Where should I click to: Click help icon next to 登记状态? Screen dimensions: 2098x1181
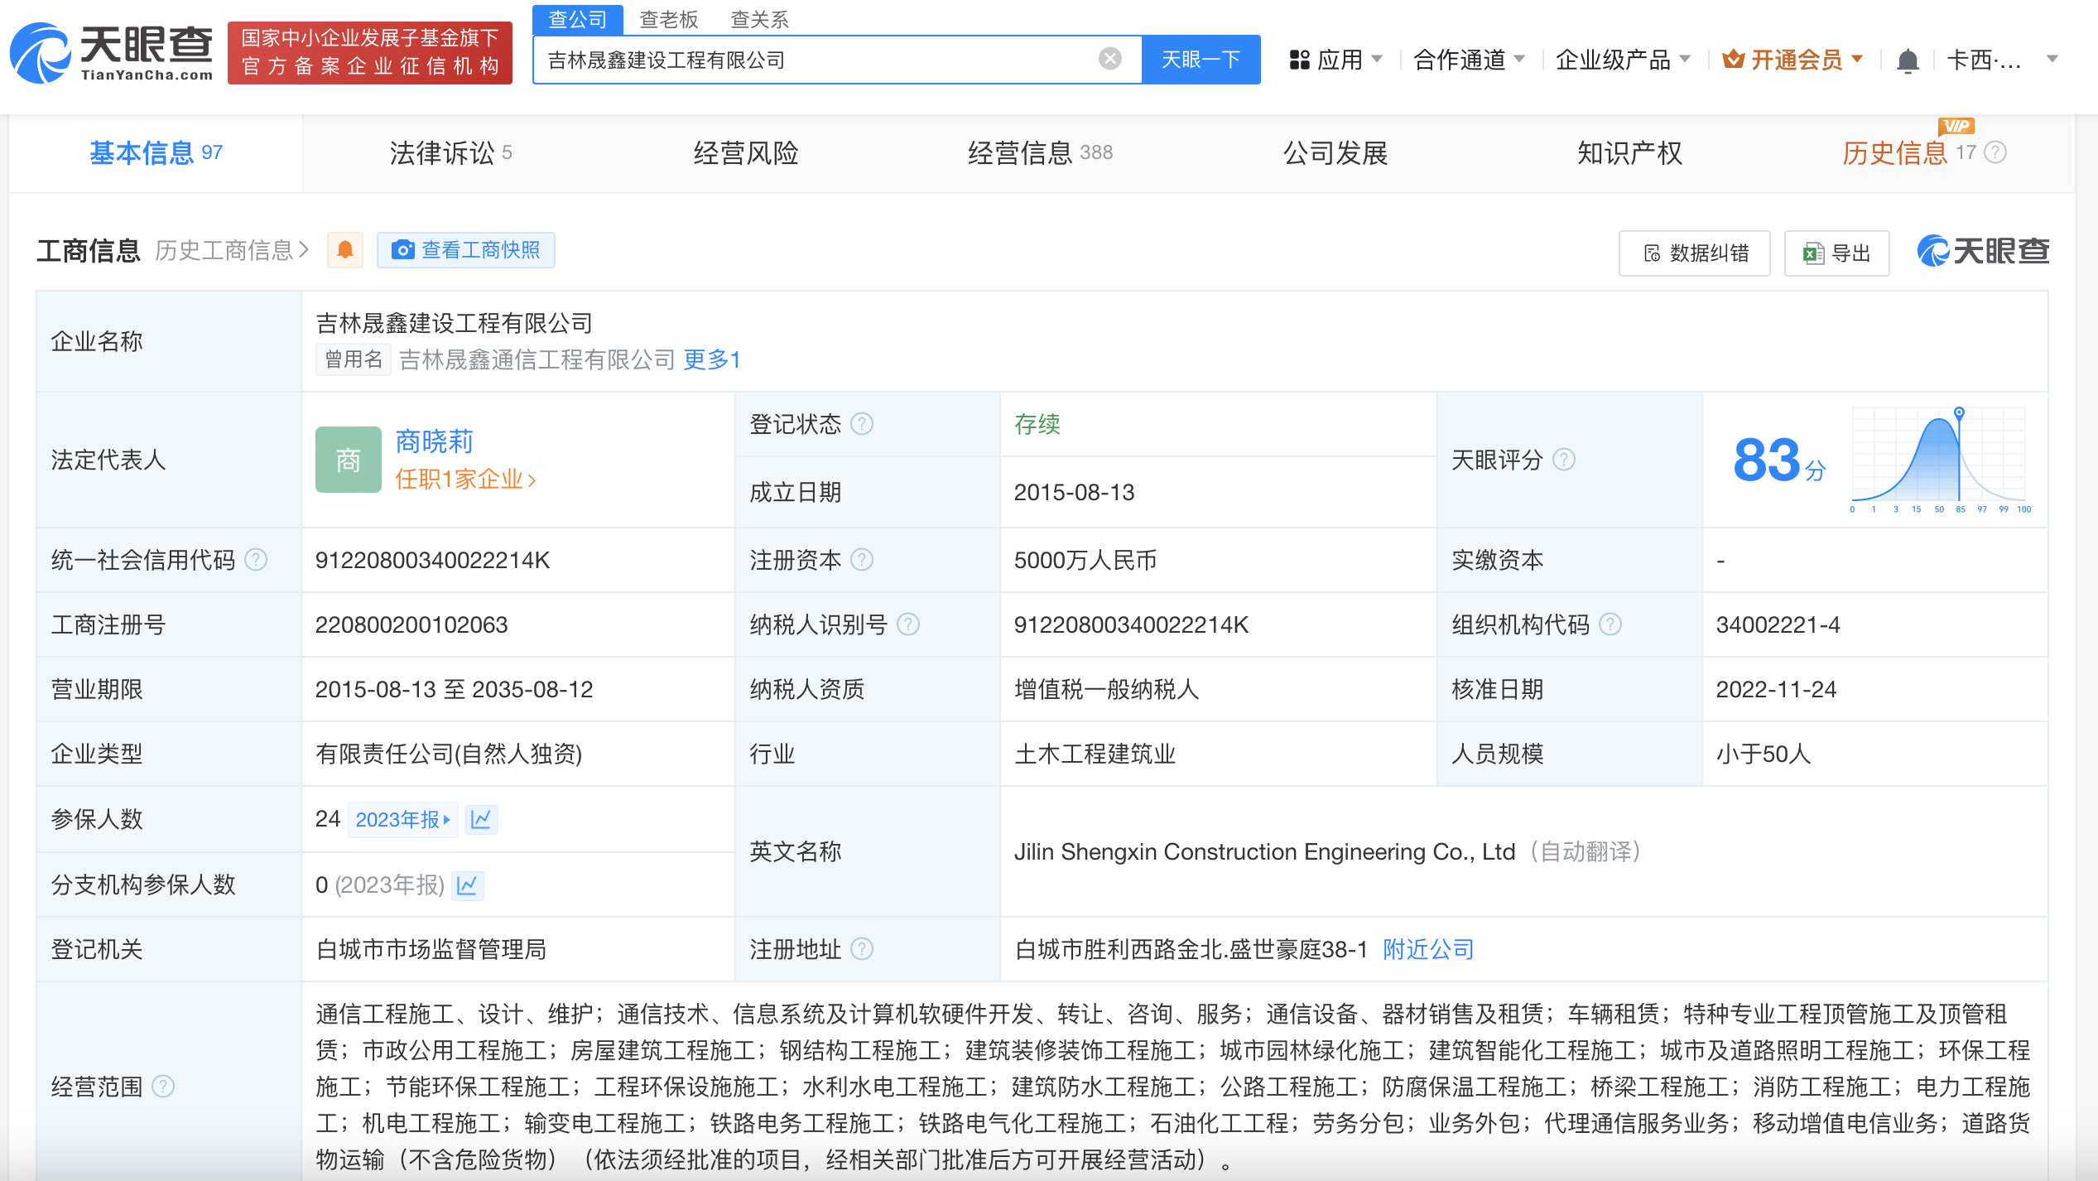(862, 424)
